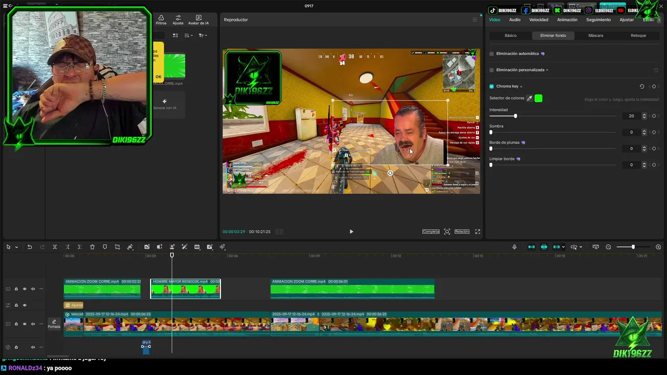Add keyframe for Sombra
This screenshot has height=375, width=667.
654,132
